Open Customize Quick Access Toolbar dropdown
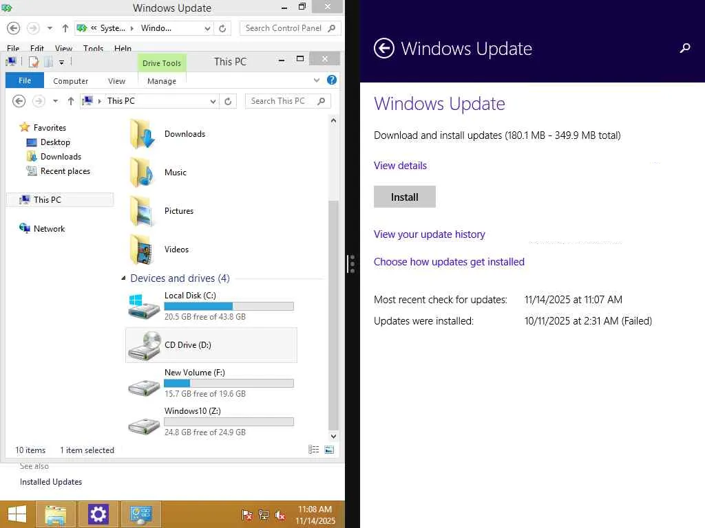 [61, 63]
